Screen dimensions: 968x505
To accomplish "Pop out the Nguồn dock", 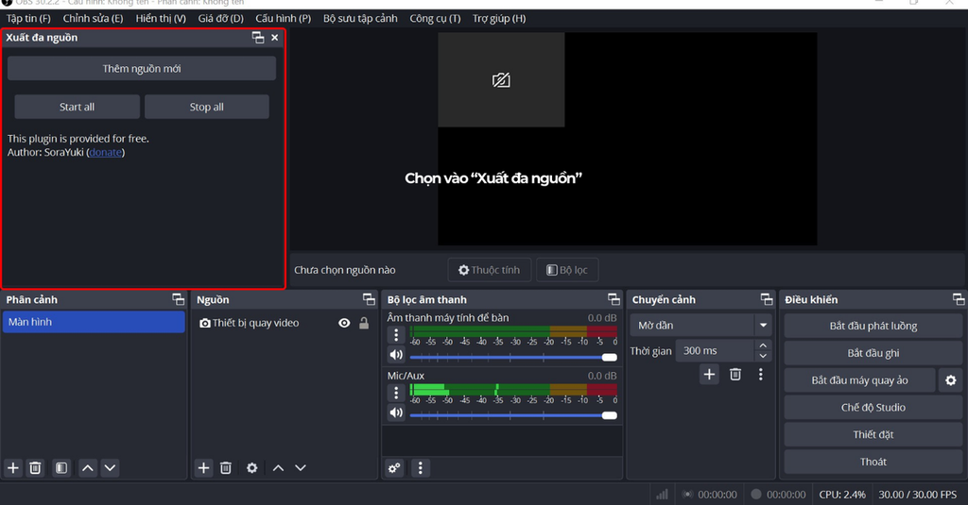I will tap(370, 299).
